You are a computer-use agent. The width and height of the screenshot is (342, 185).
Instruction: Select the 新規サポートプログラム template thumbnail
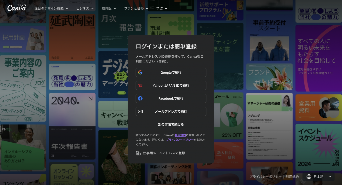click(220, 10)
